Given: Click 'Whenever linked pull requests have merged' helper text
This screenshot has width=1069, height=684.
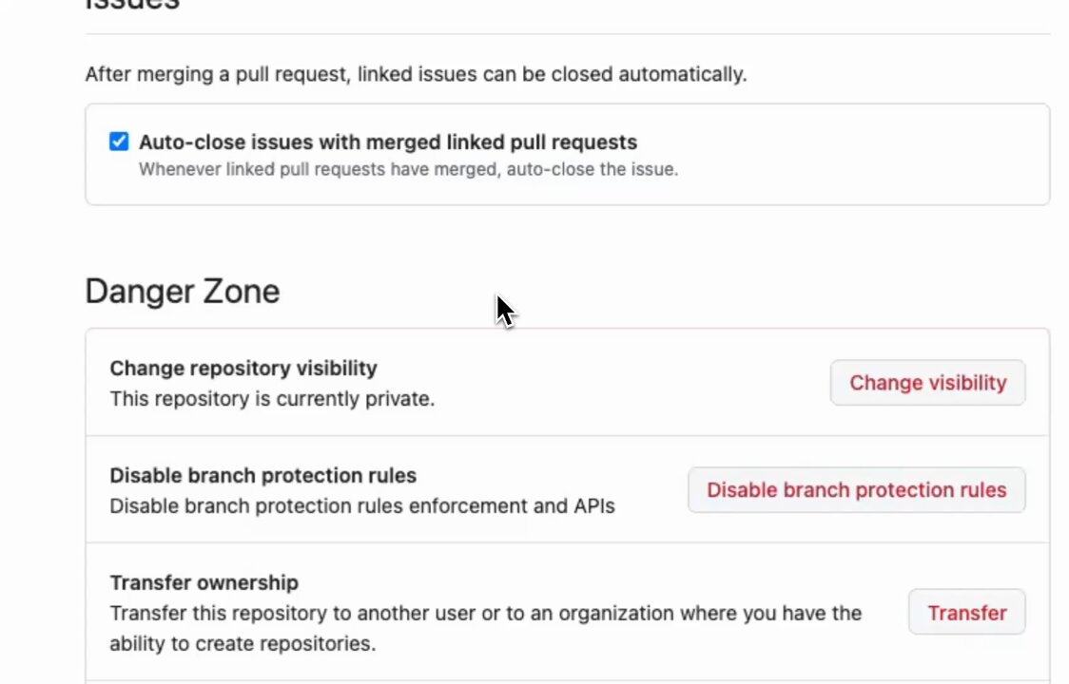Looking at the screenshot, I should 408,169.
